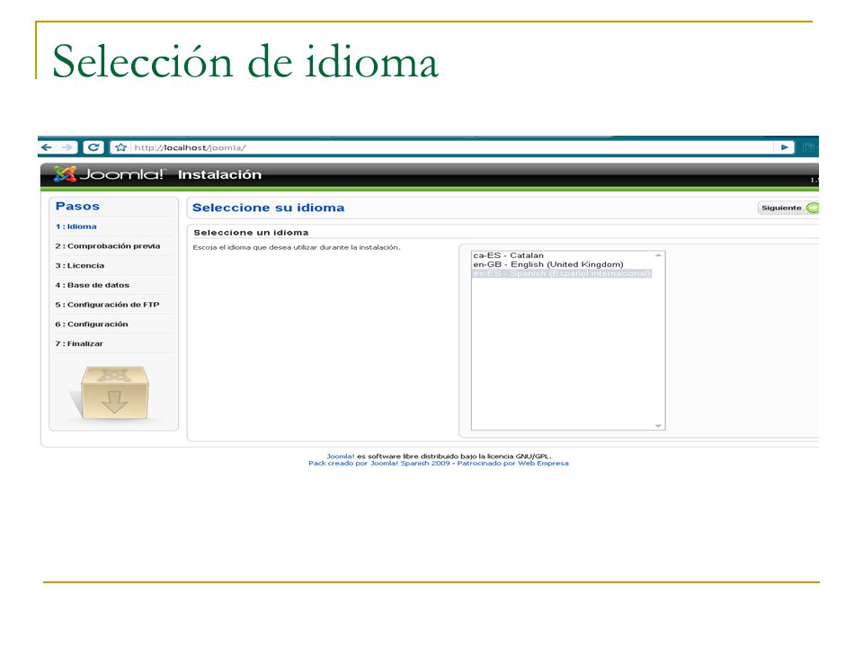Click the browser forward arrow

[x=67, y=147]
